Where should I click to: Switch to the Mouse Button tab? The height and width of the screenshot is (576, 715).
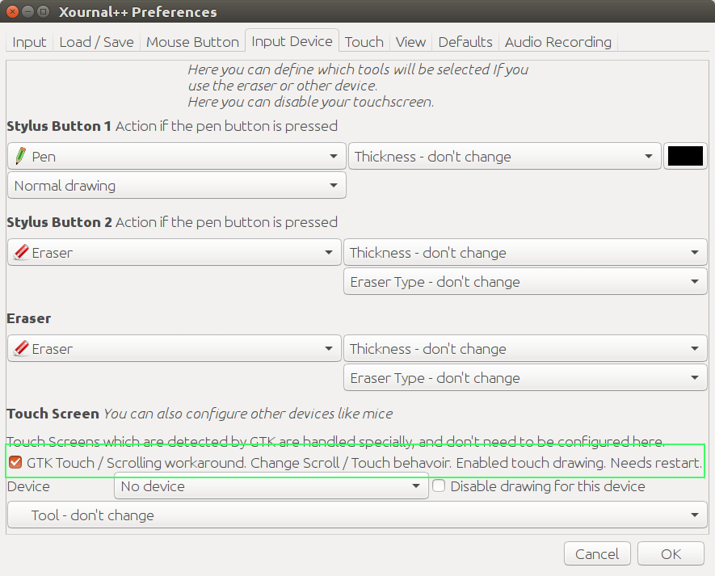pyautogui.click(x=192, y=41)
